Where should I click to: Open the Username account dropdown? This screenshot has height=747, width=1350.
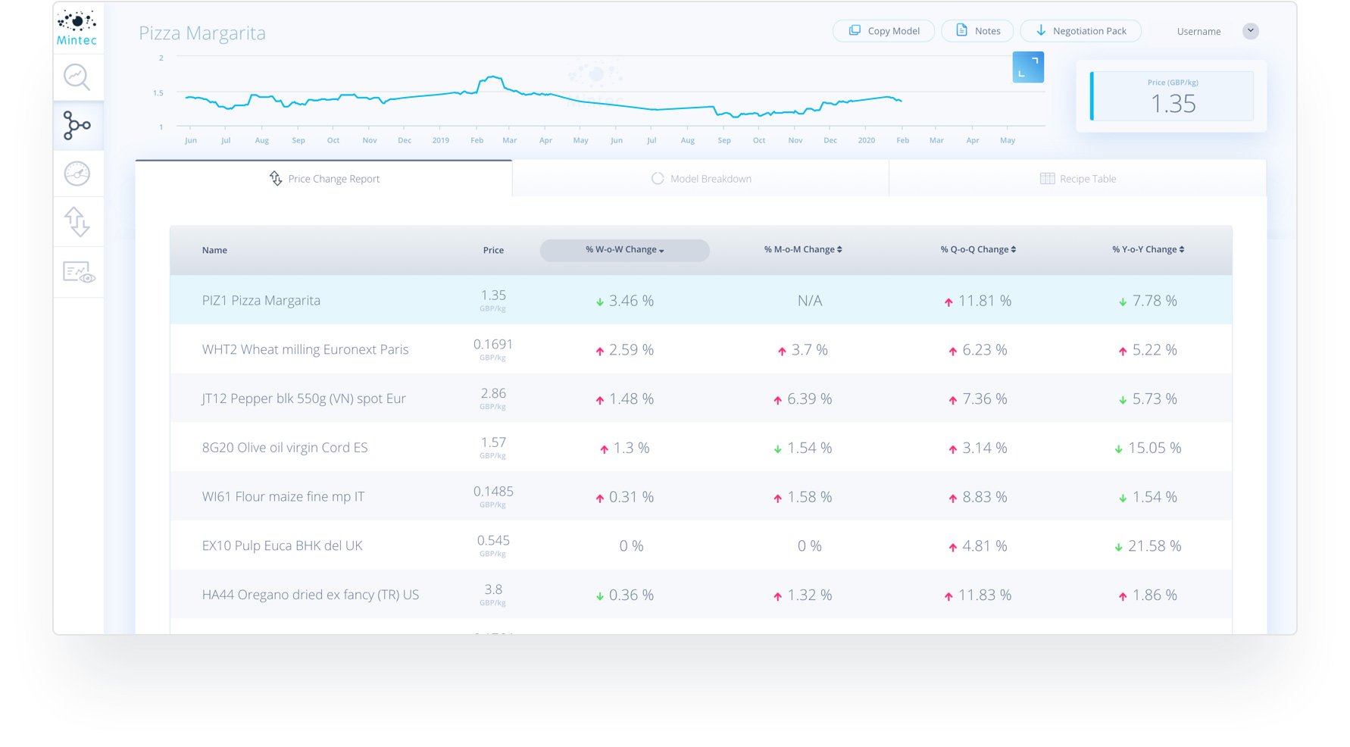(x=1250, y=31)
